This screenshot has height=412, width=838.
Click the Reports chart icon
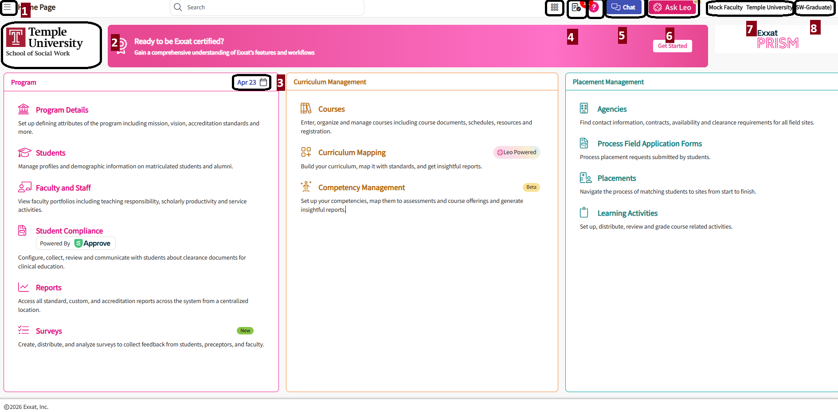pyautogui.click(x=23, y=287)
